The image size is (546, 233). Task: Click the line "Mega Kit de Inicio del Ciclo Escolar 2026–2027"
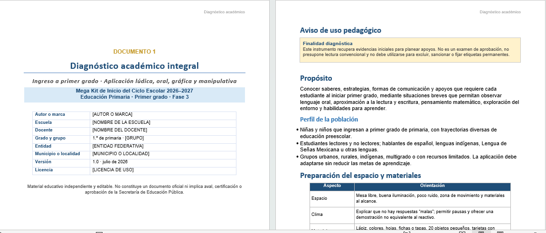[x=134, y=91]
